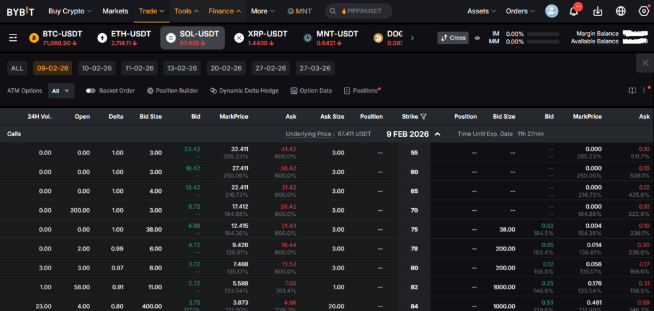Show more trading pairs arrow

pos(413,38)
